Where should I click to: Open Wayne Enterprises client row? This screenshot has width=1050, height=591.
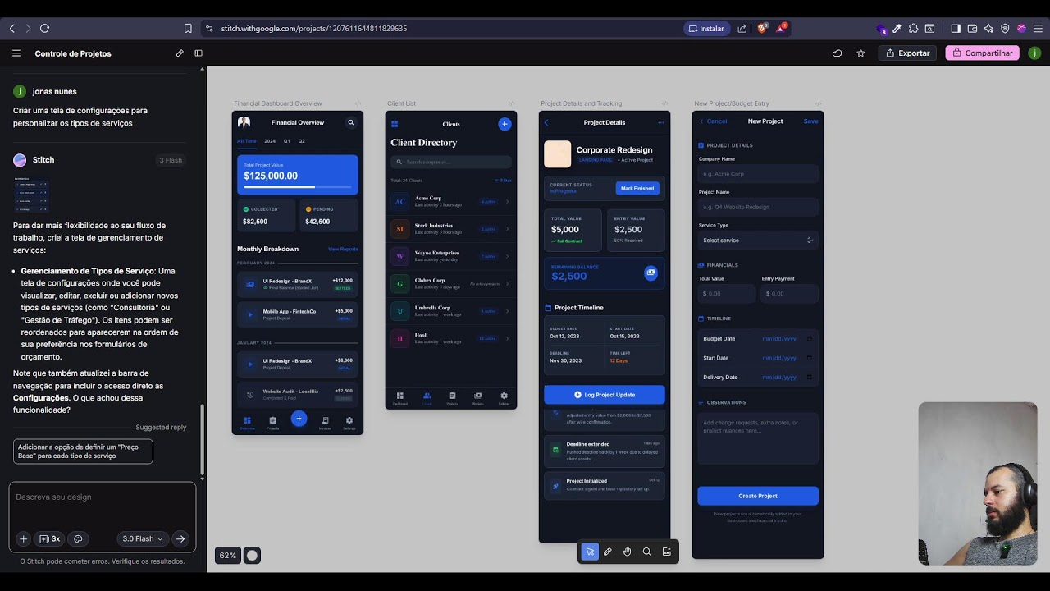[x=451, y=256]
